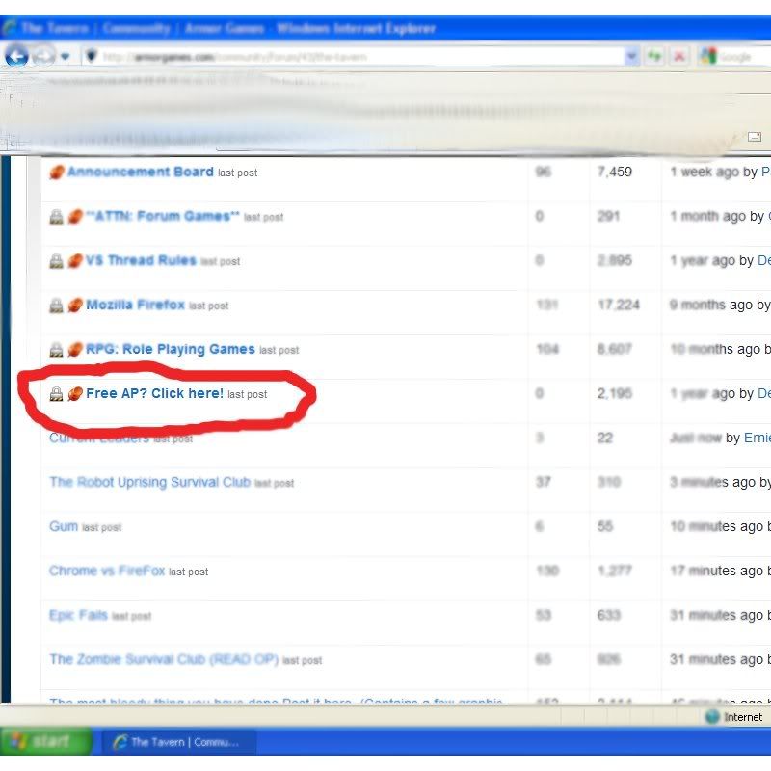Click the site icon in address bar
The width and height of the screenshot is (771, 771).
[x=91, y=56]
